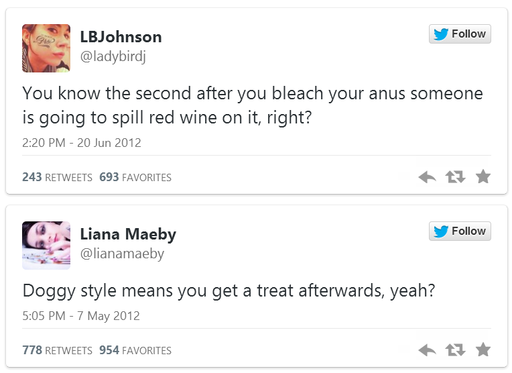Open the 20 Jun 2012 timestamp link
Screen dimensions: 512x373
point(82,143)
